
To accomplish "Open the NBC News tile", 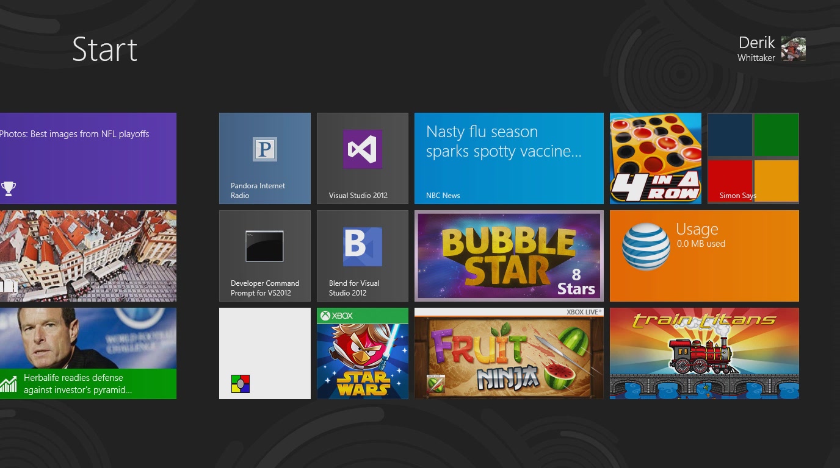I will pos(509,158).
